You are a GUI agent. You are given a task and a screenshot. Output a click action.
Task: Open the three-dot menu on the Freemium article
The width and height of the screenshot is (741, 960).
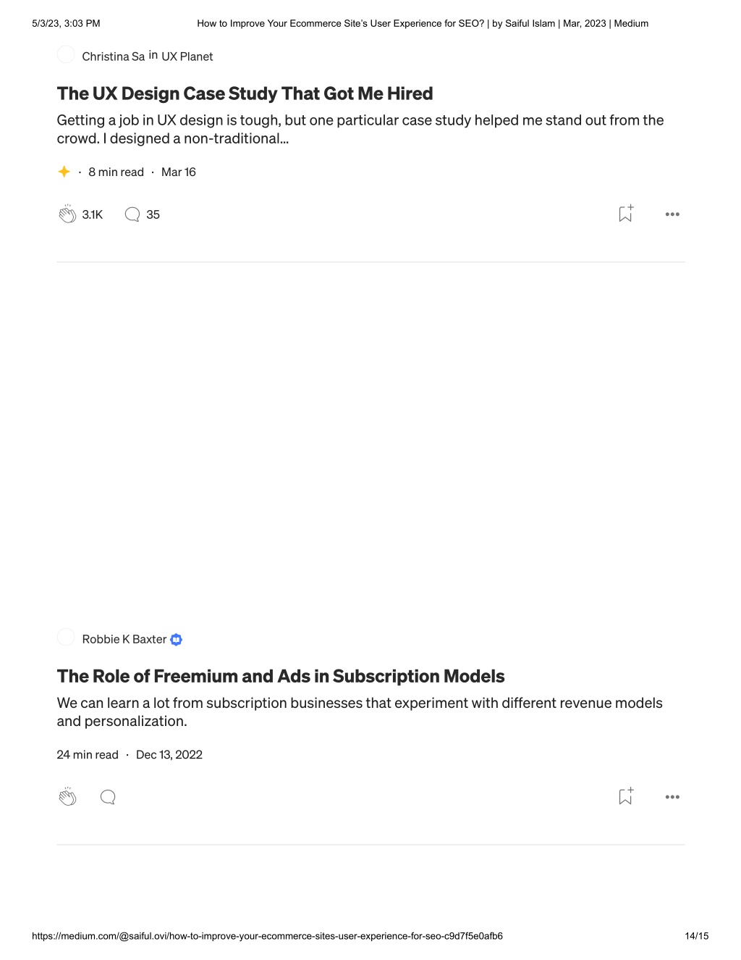[x=672, y=797]
